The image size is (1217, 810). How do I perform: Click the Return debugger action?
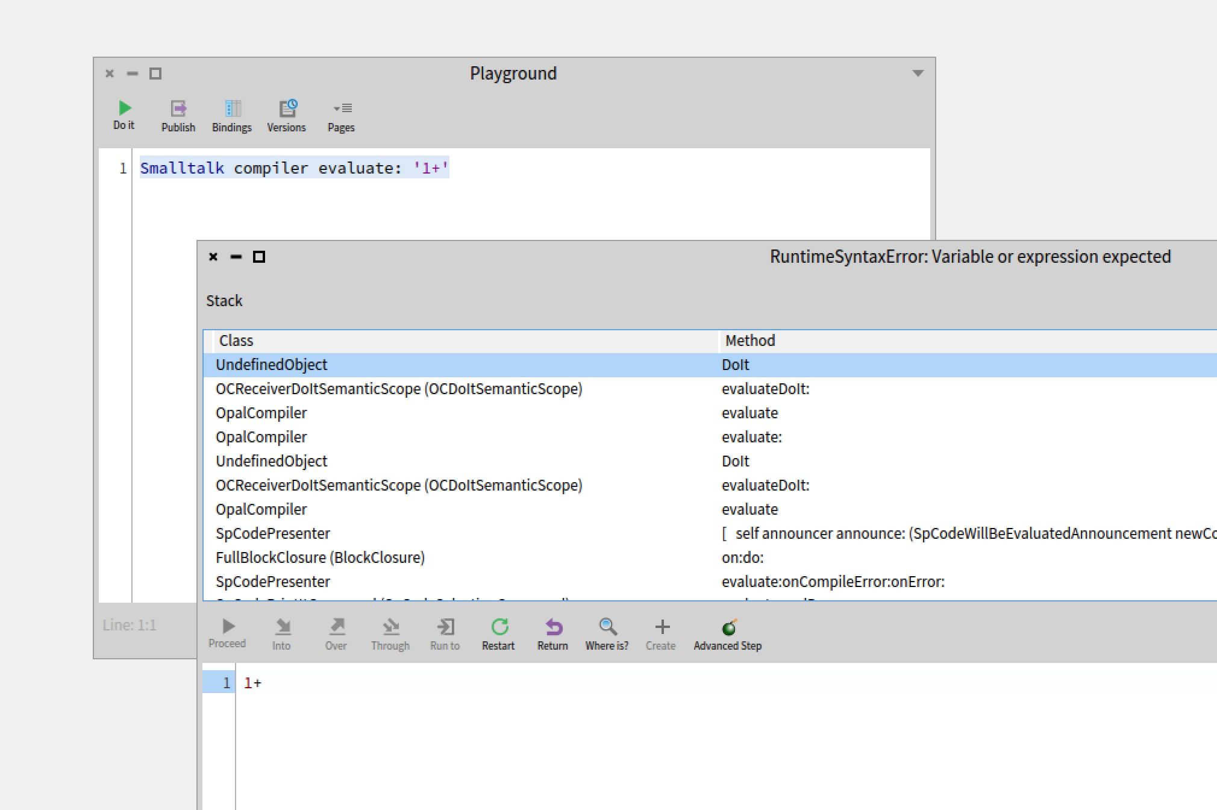(x=552, y=634)
